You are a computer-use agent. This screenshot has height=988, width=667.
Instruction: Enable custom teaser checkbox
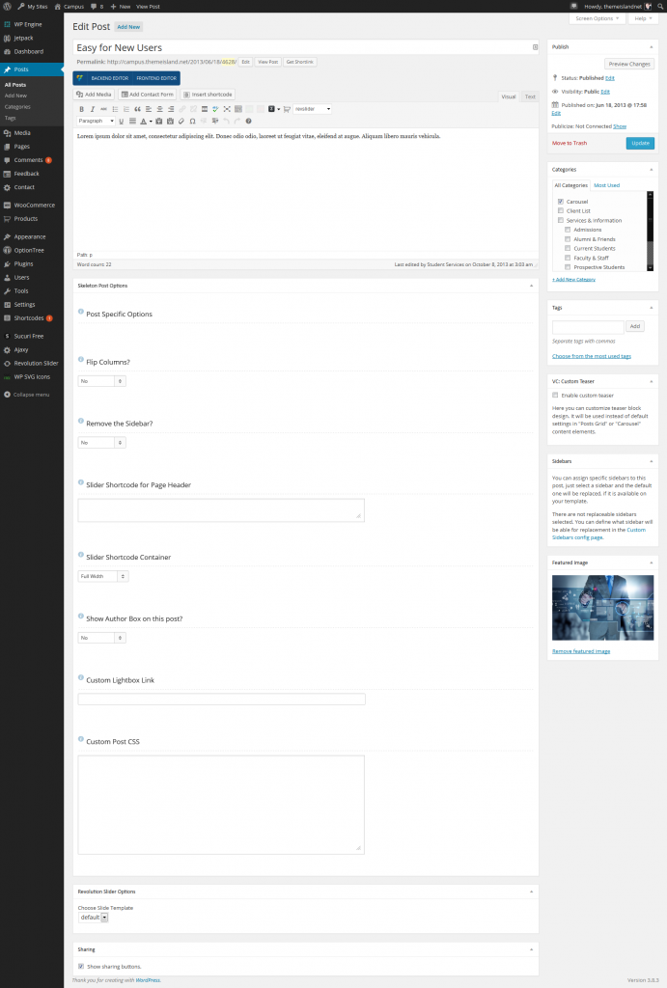(x=555, y=395)
